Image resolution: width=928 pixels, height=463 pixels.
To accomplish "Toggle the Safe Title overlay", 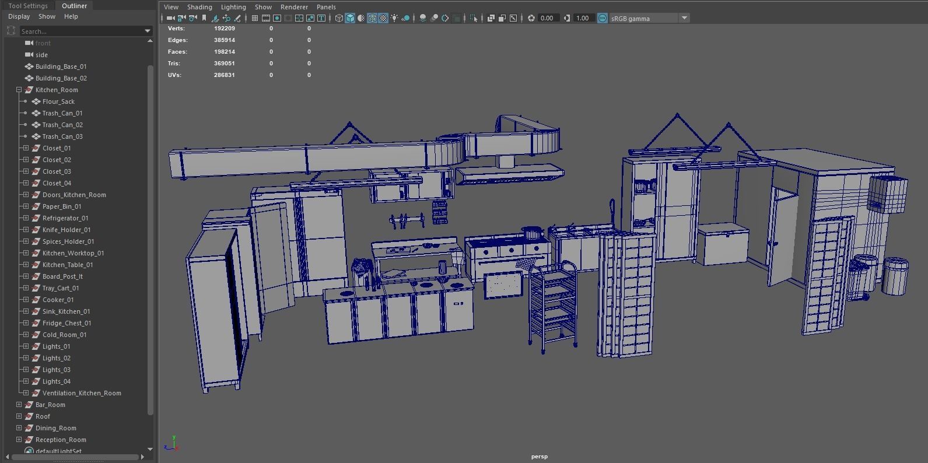I will pyautogui.click(x=321, y=18).
